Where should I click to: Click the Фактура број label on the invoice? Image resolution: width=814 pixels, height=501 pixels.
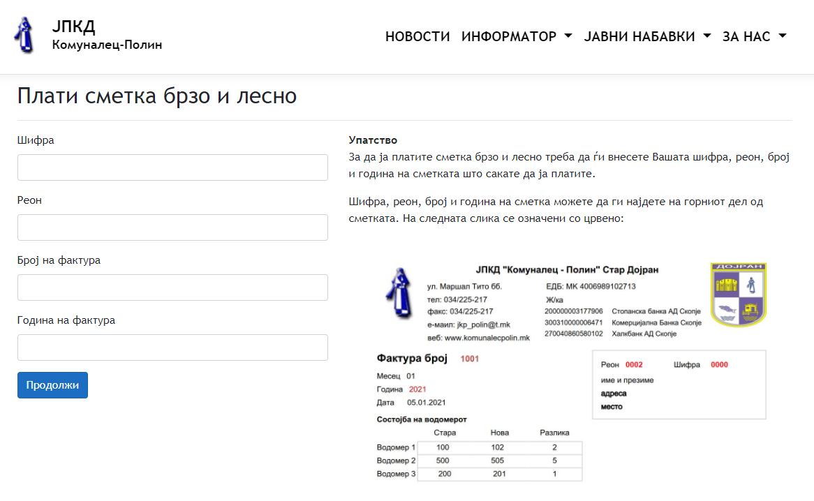click(412, 358)
